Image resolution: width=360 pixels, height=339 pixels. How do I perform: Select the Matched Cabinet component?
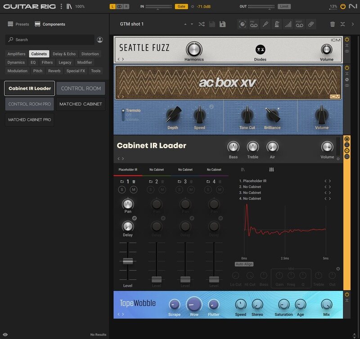point(81,104)
